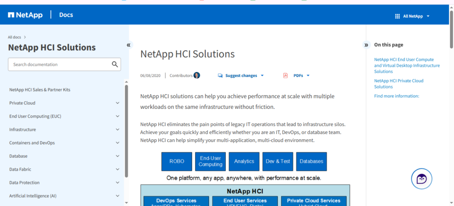
Task: Click the sidebar scrollbar up arrow
Action: pyautogui.click(x=126, y=82)
